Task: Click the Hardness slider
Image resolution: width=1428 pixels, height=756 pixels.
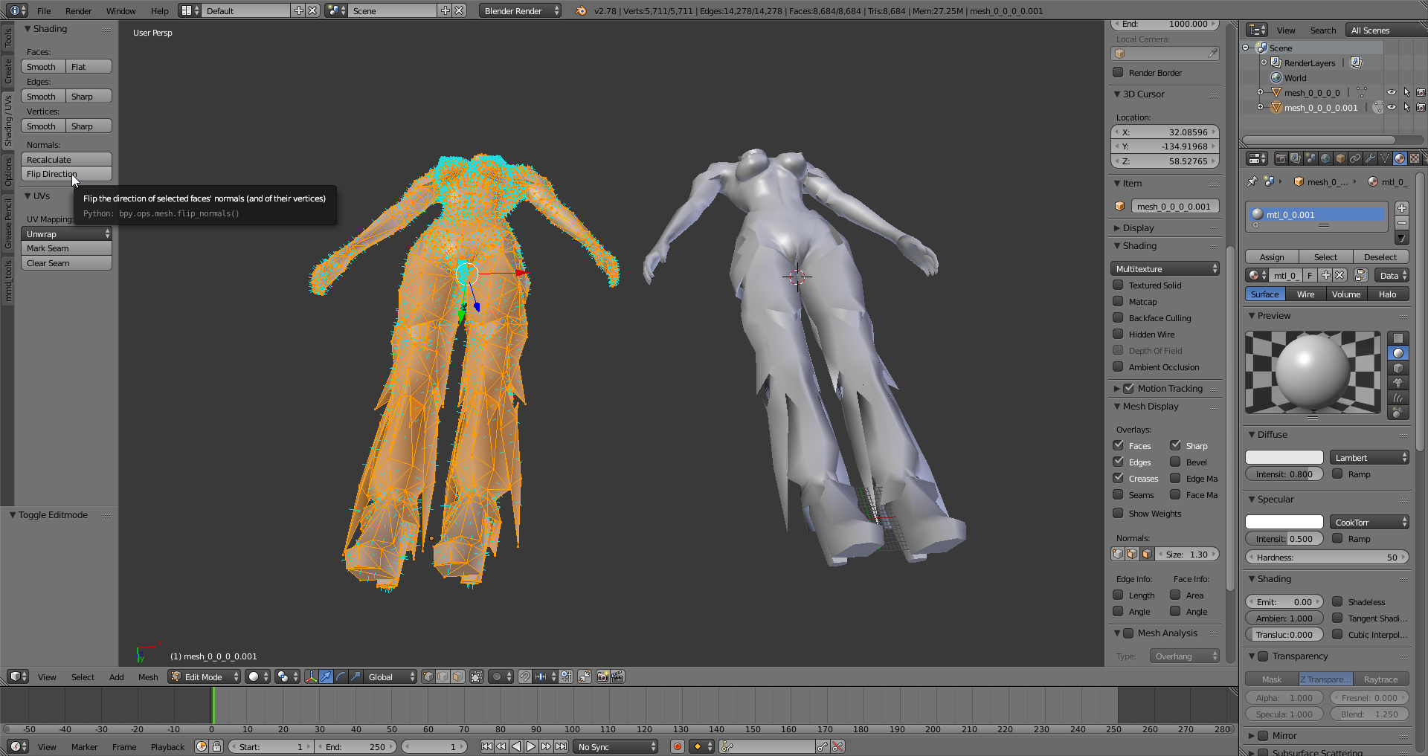Action: [1327, 558]
